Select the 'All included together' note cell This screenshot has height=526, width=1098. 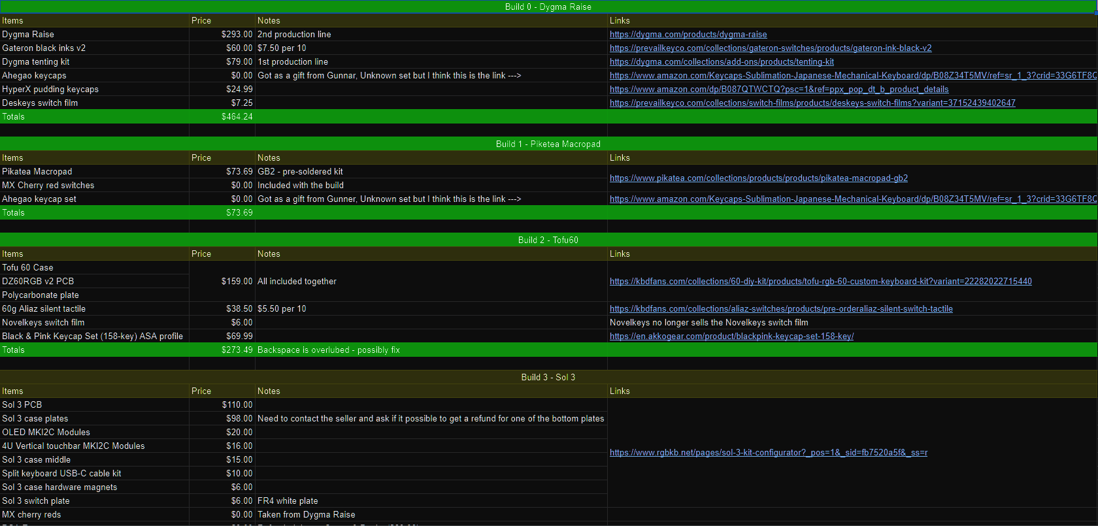click(x=431, y=282)
